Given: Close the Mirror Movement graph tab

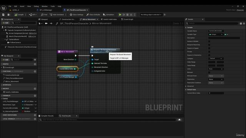Looking at the screenshot, I should (97, 20).
